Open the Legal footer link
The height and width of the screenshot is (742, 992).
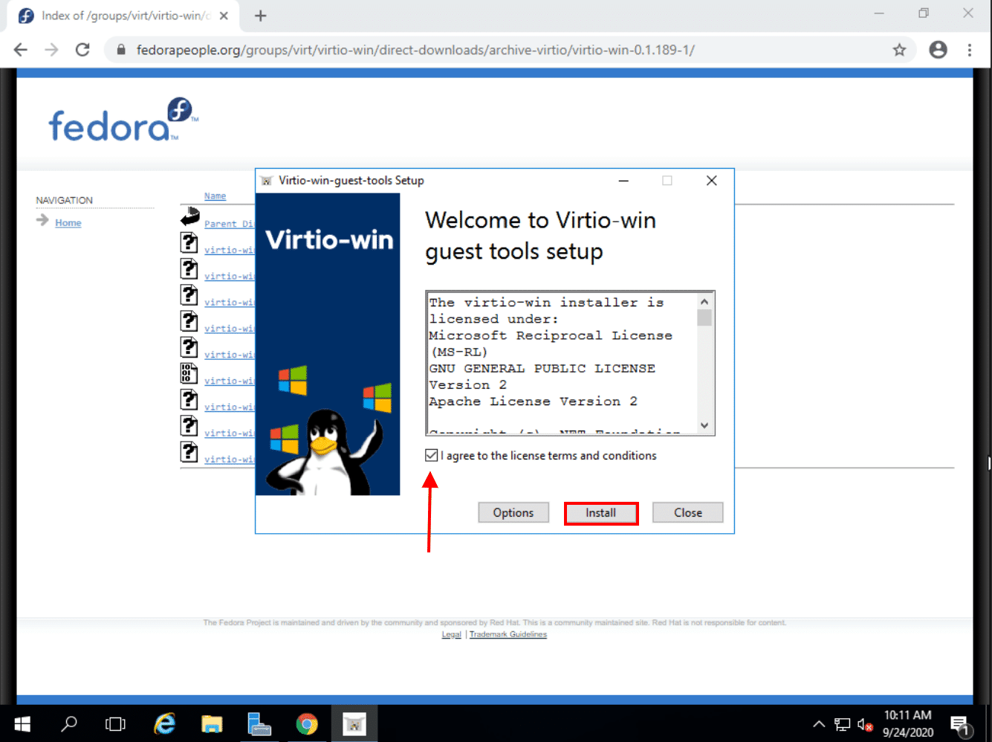point(451,634)
